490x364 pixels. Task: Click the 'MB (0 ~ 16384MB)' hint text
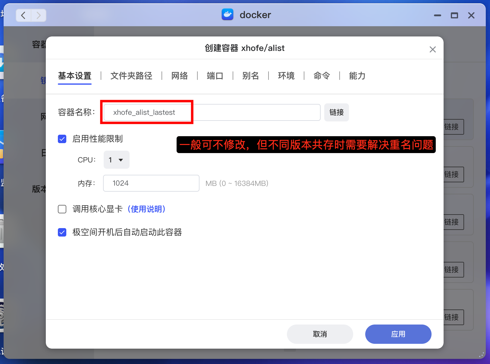coord(237,183)
